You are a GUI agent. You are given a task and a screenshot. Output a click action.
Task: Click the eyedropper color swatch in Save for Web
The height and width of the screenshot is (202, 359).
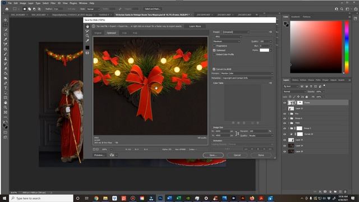[x=88, y=47]
